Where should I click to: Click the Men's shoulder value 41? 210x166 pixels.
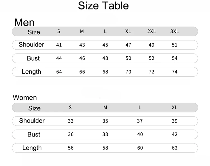59,45
